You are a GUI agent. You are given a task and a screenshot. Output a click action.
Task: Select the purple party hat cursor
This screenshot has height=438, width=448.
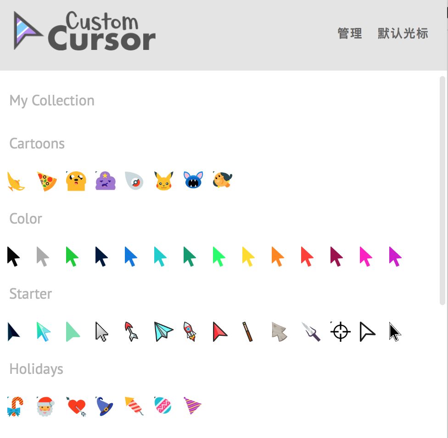193,405
